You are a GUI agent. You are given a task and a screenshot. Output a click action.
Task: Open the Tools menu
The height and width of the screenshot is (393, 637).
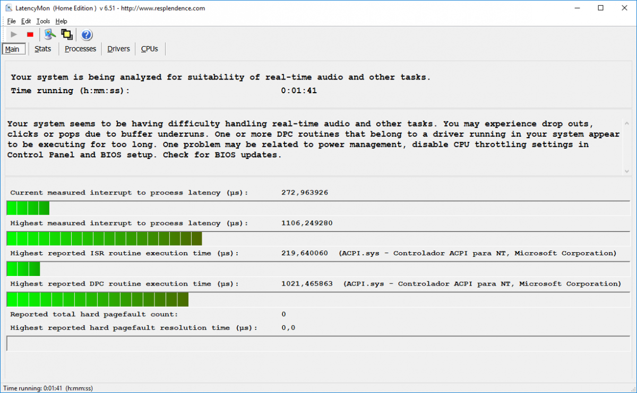[x=43, y=21]
